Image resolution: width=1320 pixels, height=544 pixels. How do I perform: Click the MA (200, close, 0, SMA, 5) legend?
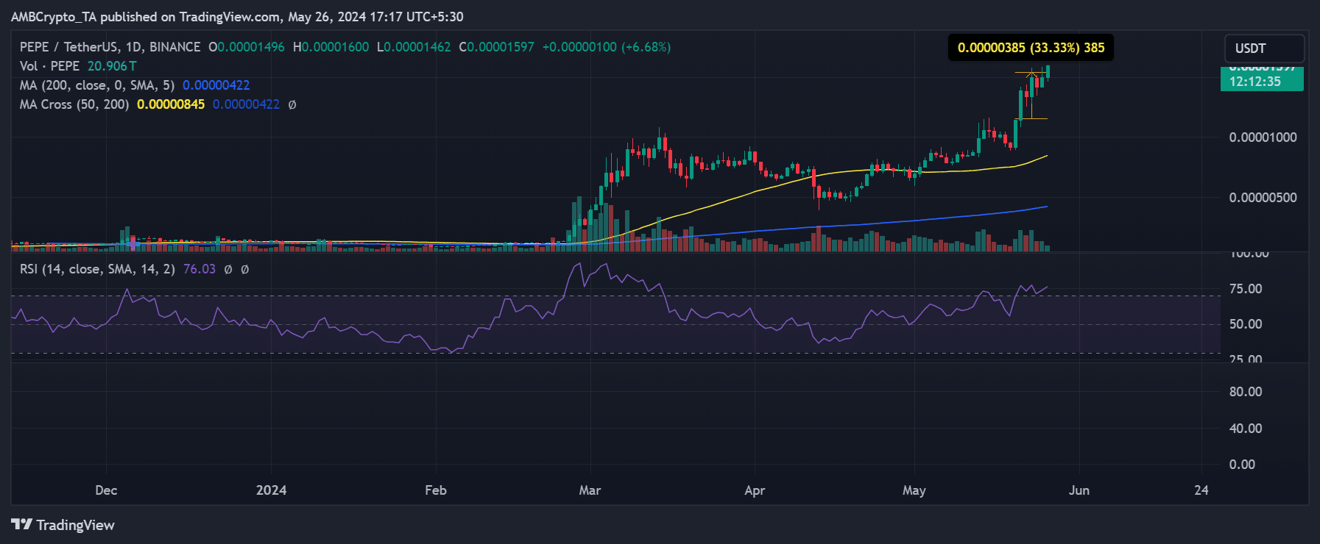click(x=97, y=85)
